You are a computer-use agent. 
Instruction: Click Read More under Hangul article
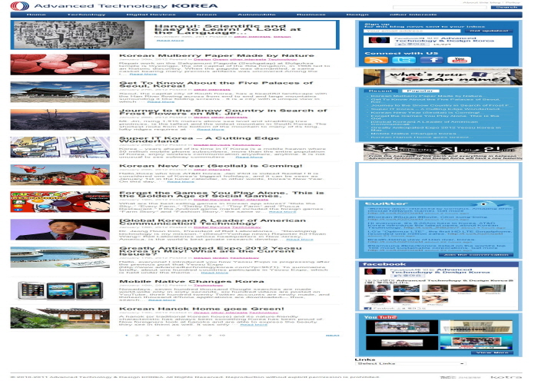pos(170,41)
